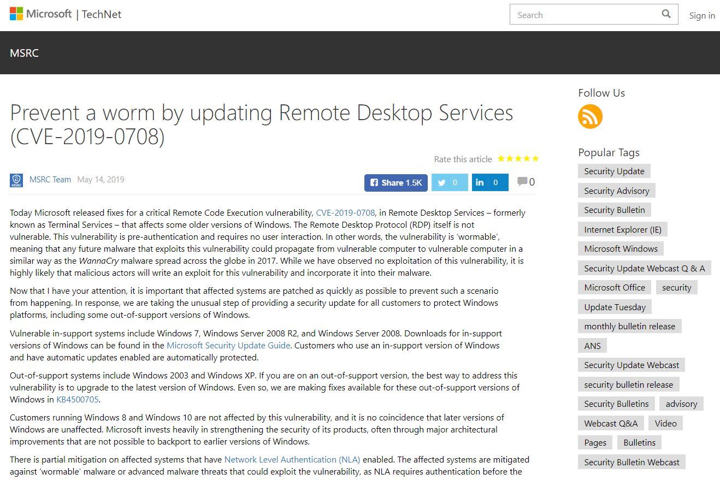Click the article title heading

(x=262, y=125)
